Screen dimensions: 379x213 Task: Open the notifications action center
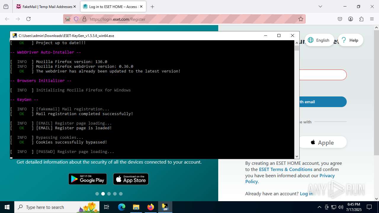pyautogui.click(x=369, y=207)
